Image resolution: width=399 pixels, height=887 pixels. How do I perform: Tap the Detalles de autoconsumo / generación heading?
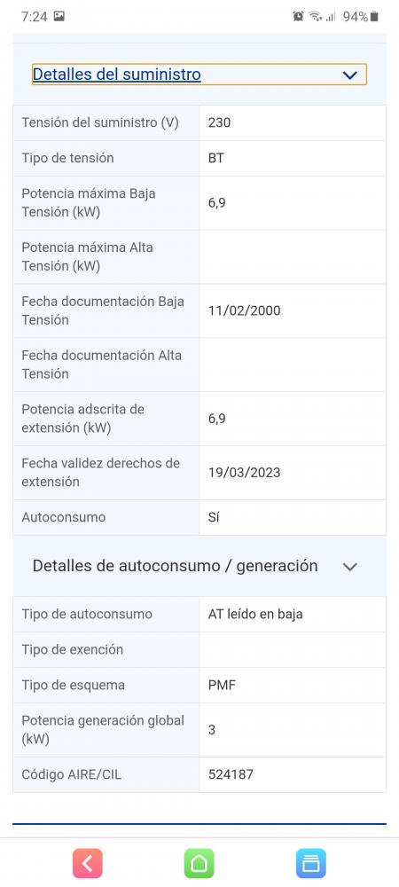tap(176, 566)
